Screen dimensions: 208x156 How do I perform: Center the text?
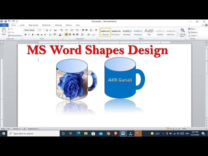[x=70, y=35]
